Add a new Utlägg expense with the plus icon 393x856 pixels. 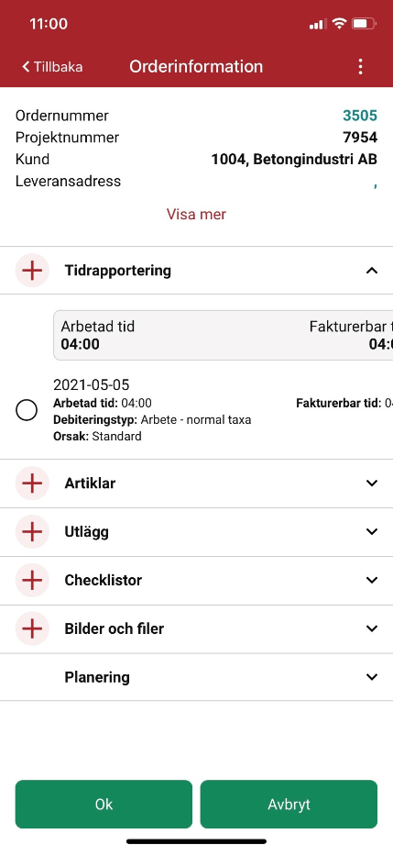pyautogui.click(x=32, y=532)
